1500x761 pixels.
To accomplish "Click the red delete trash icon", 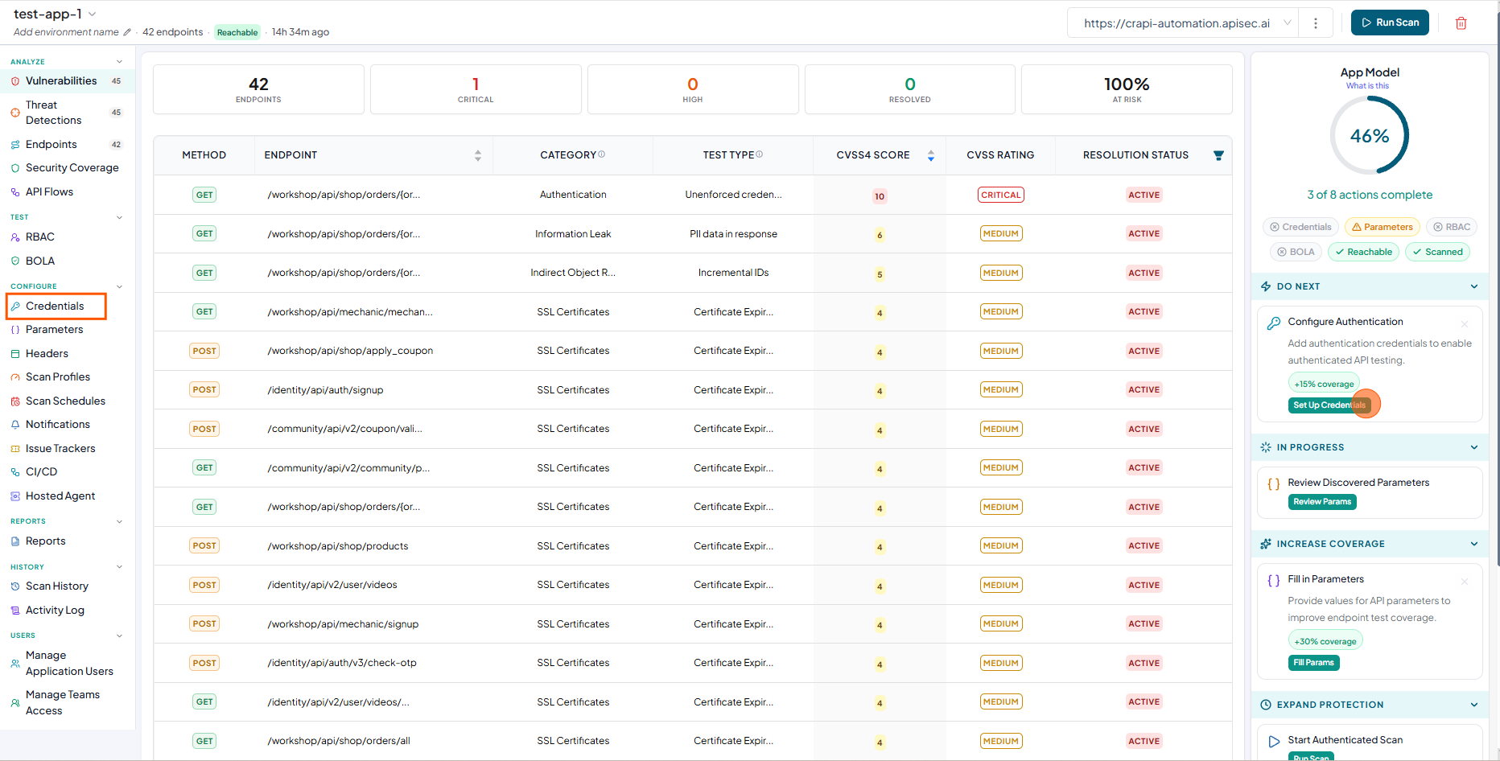I will click(1461, 23).
